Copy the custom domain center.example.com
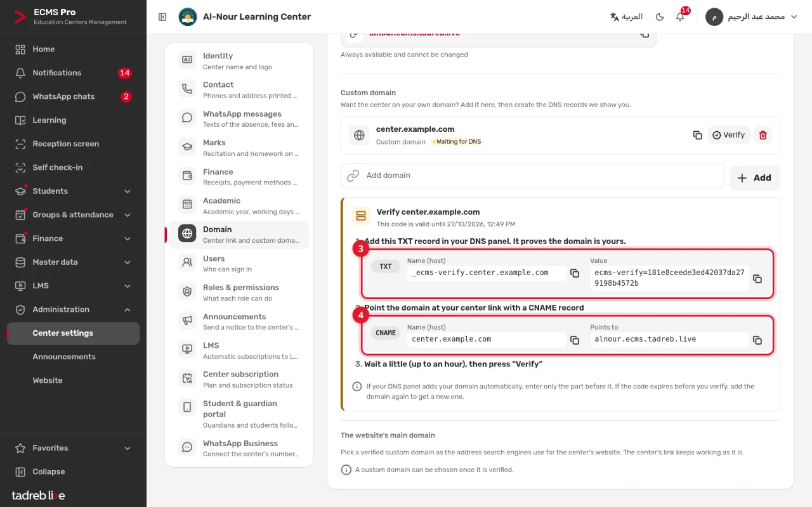This screenshot has height=507, width=812. (x=697, y=135)
